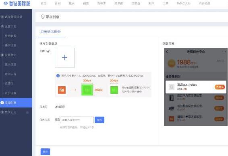228x156 pixels.
Task: Click the gold coin icon beside 1988
Action: point(172,63)
